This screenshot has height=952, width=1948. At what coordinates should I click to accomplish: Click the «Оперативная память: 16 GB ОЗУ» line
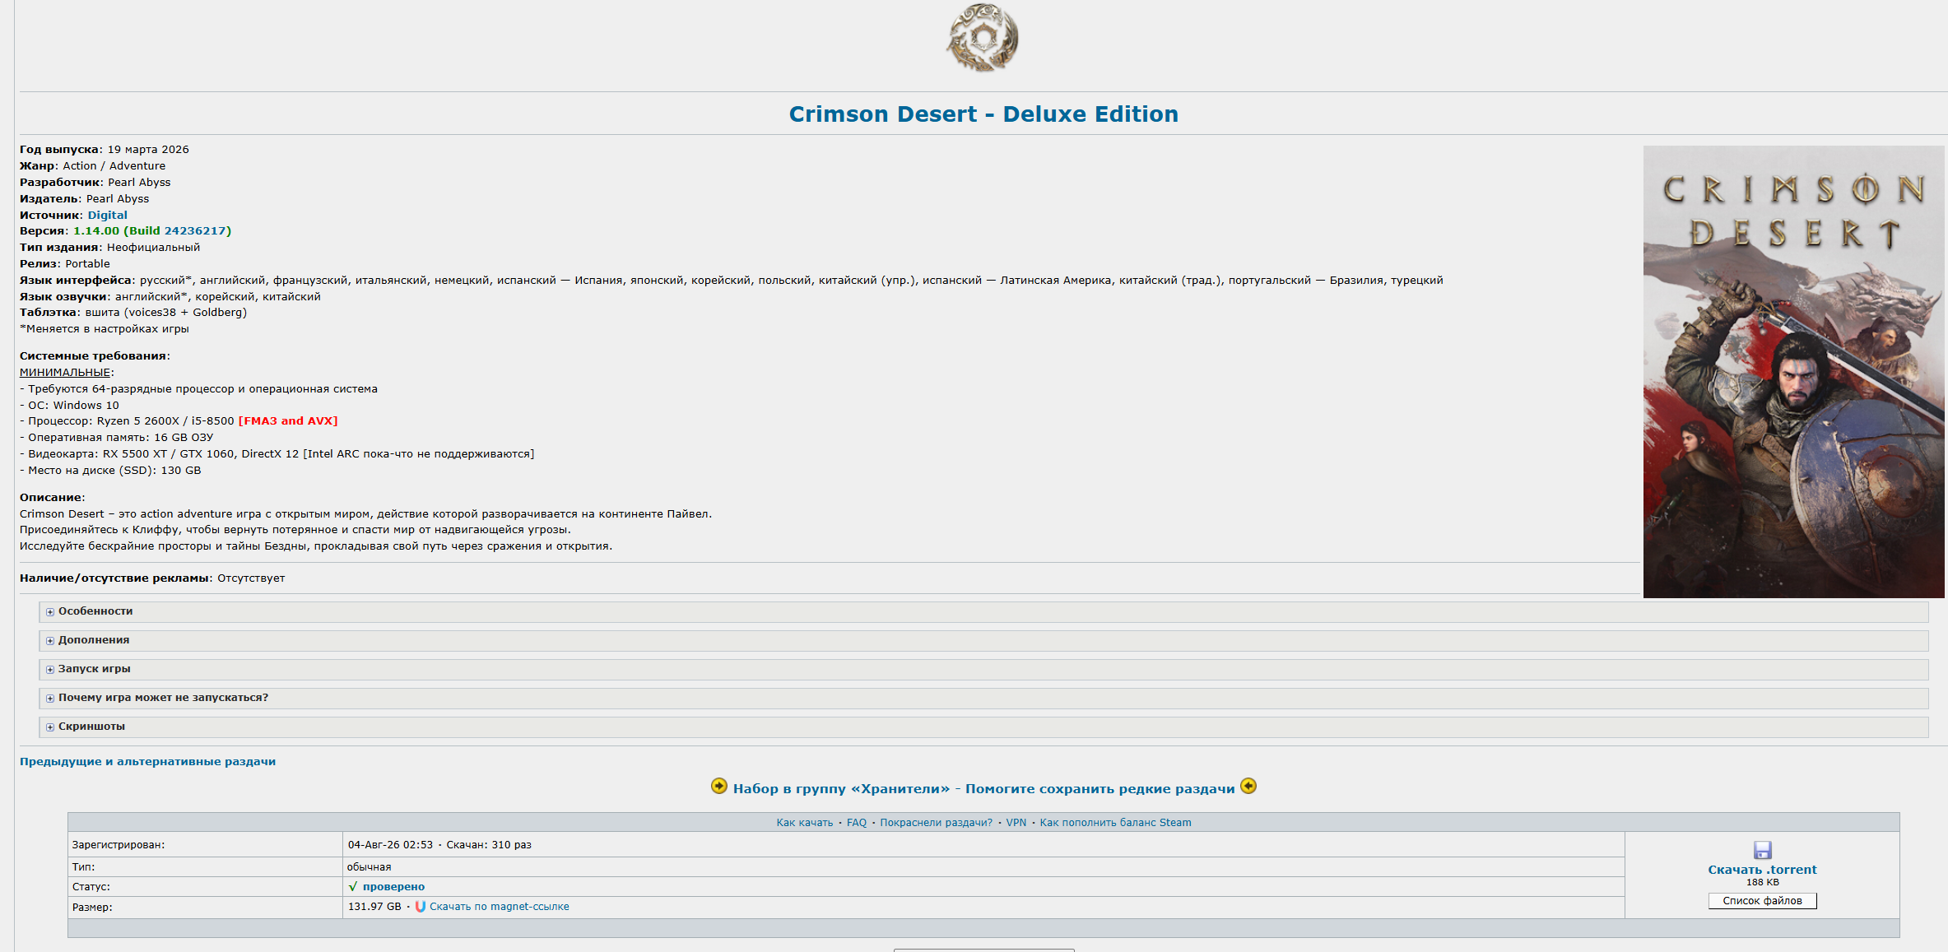click(116, 438)
